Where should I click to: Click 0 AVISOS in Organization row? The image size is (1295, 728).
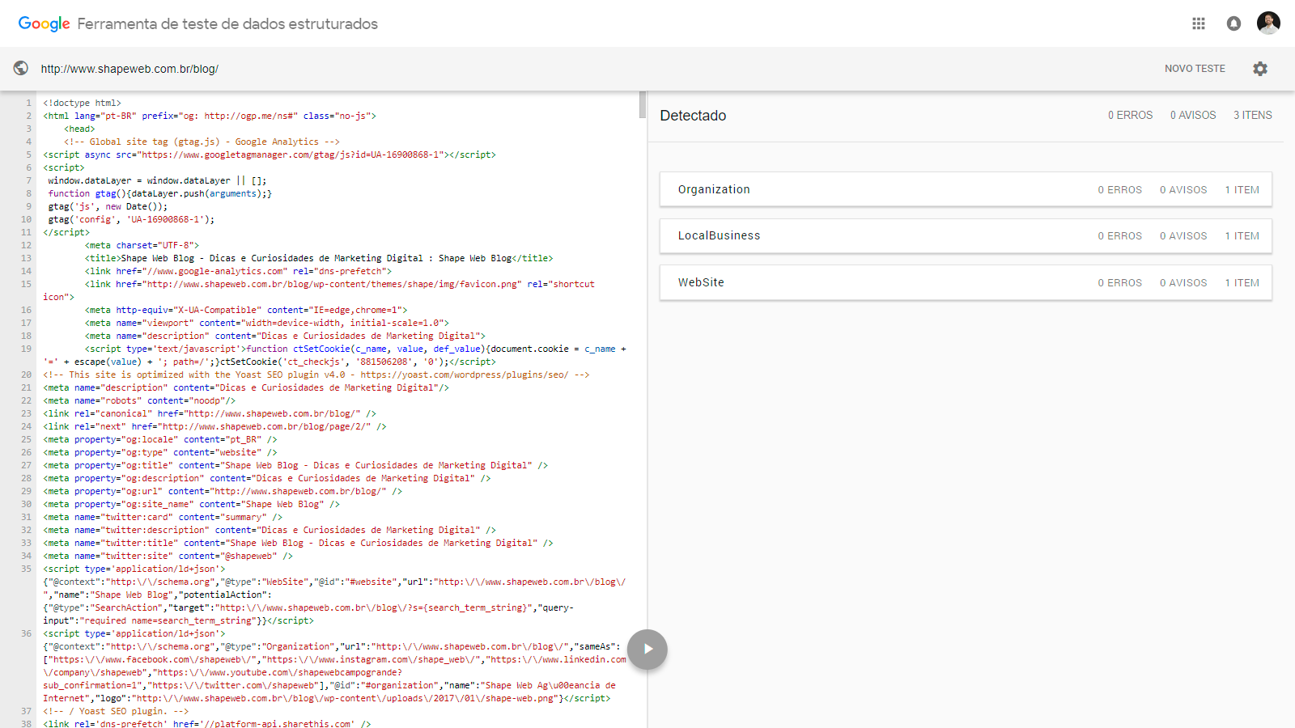tap(1183, 189)
